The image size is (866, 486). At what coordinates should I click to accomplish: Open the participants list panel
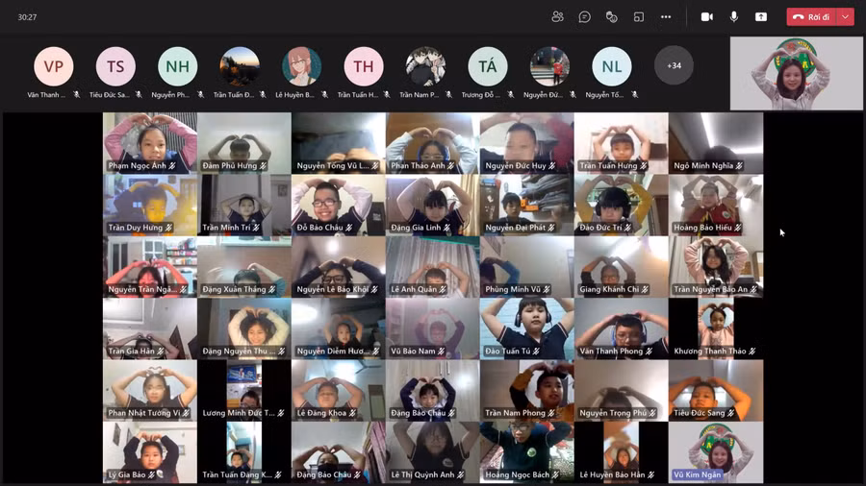tap(557, 17)
